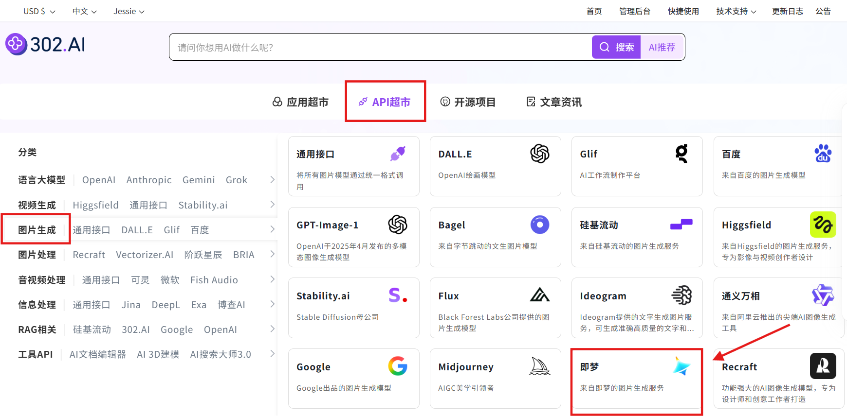Open the 中文 language dropdown
This screenshot has width=847, height=416.
coord(85,11)
